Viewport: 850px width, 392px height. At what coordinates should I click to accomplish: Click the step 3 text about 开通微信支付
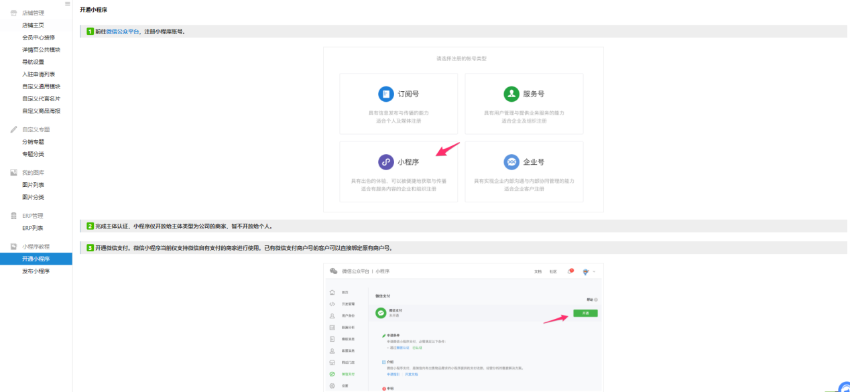(x=244, y=247)
